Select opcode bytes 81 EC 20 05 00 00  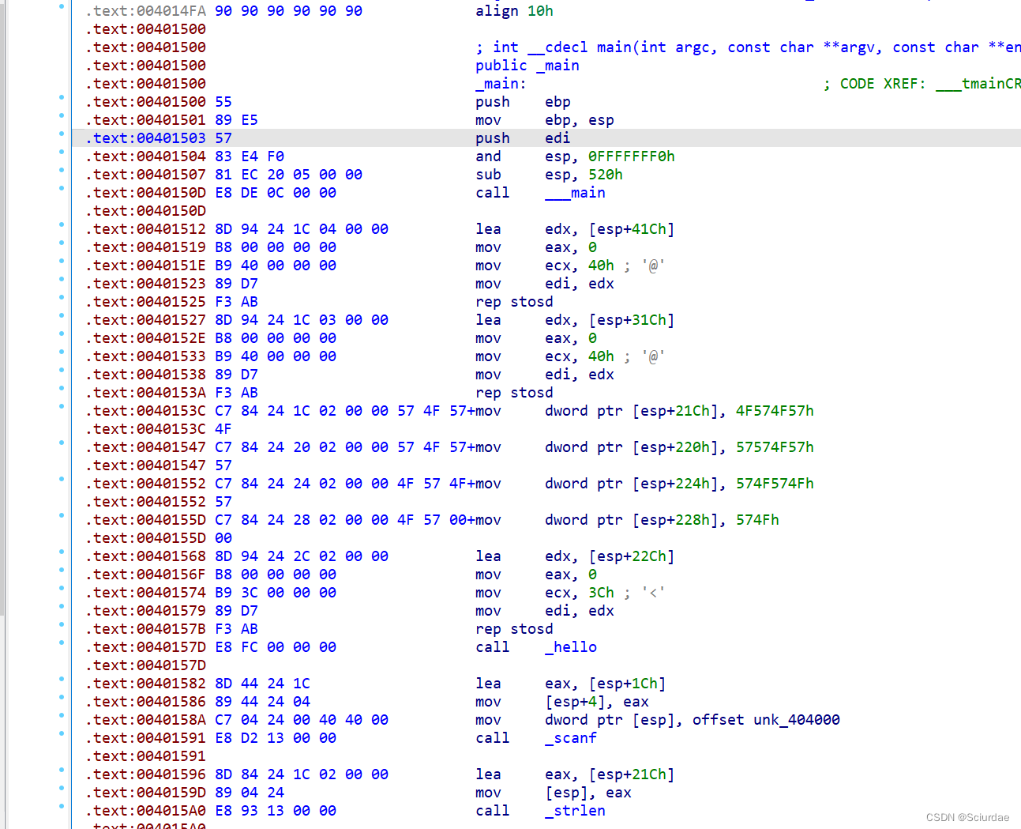(289, 175)
